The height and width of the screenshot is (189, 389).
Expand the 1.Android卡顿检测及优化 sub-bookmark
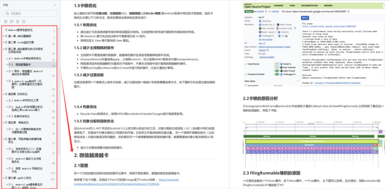(x=7, y=59)
